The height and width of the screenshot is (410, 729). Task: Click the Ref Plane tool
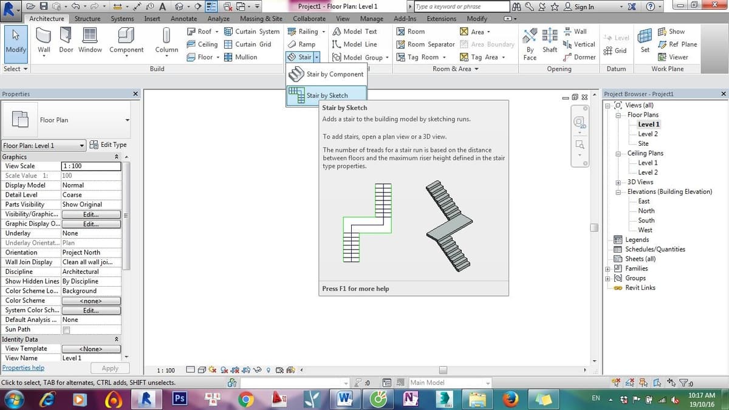point(677,44)
